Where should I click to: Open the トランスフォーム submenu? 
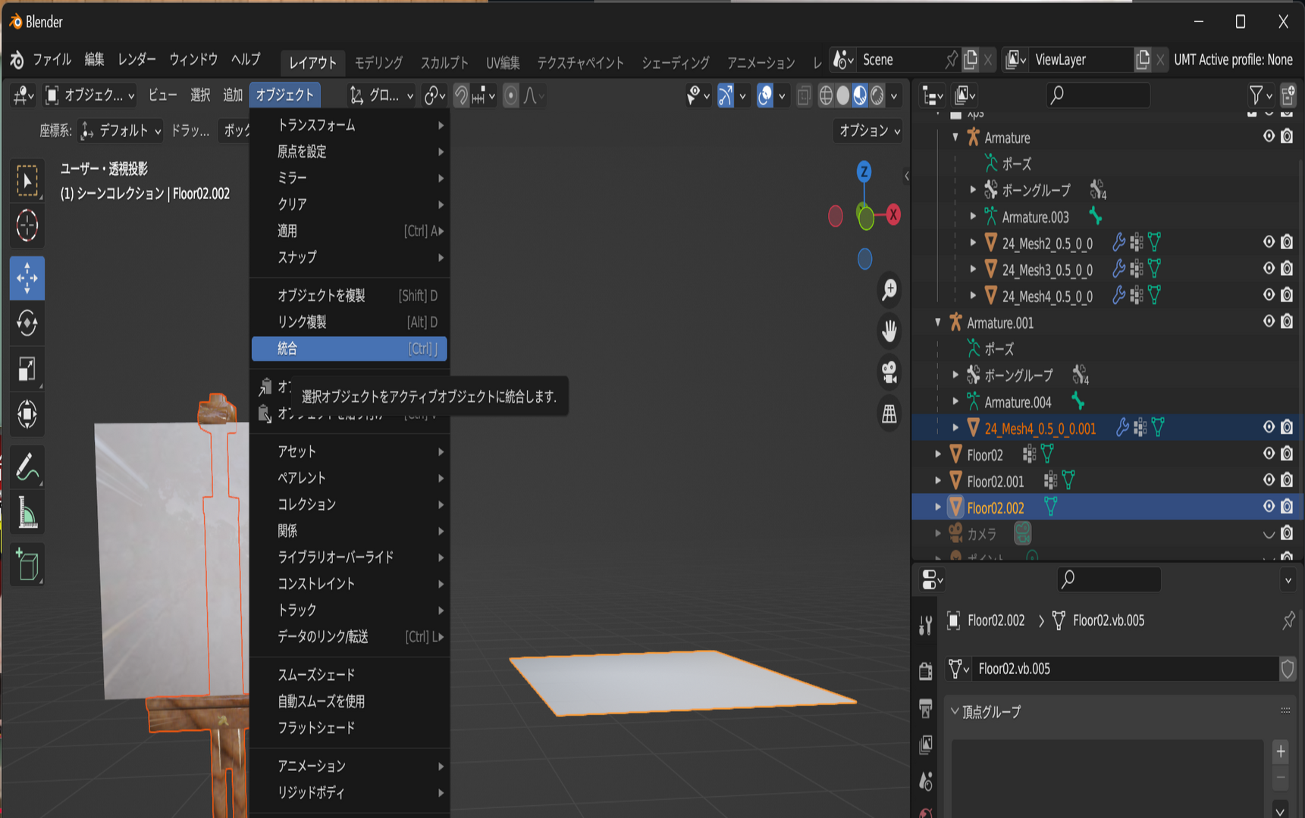[x=350, y=125]
